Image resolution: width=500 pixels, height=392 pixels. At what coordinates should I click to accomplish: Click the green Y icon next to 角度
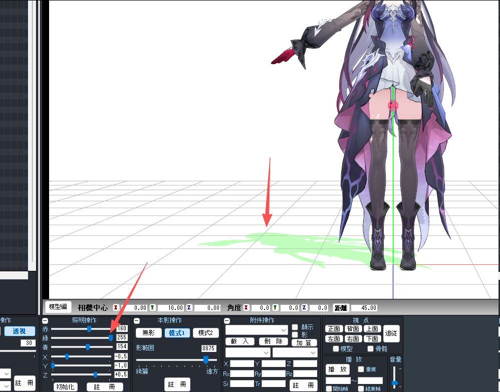275,307
